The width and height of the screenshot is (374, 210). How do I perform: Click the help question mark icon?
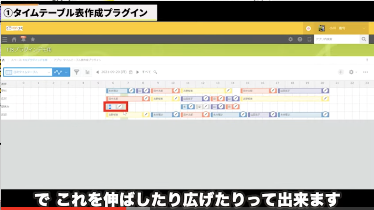[300, 39]
